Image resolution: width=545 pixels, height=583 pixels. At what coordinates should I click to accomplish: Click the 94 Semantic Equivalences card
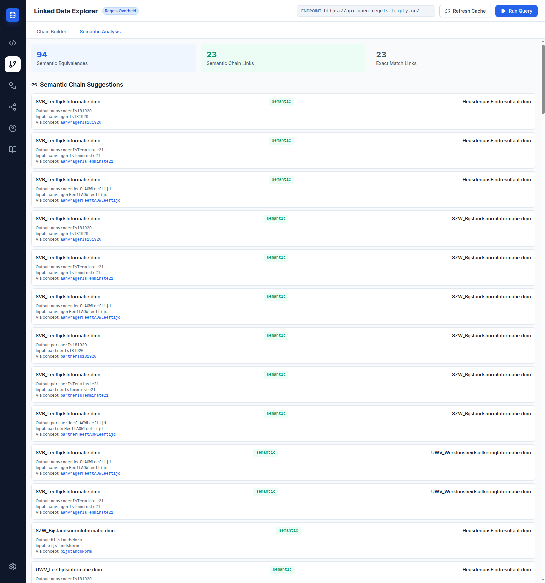click(113, 58)
